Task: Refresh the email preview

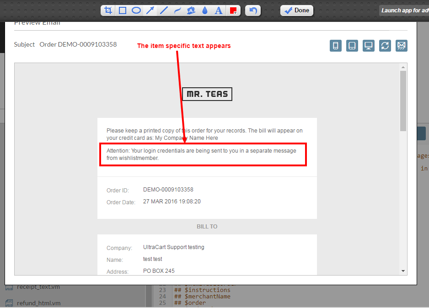Action: pos(385,46)
